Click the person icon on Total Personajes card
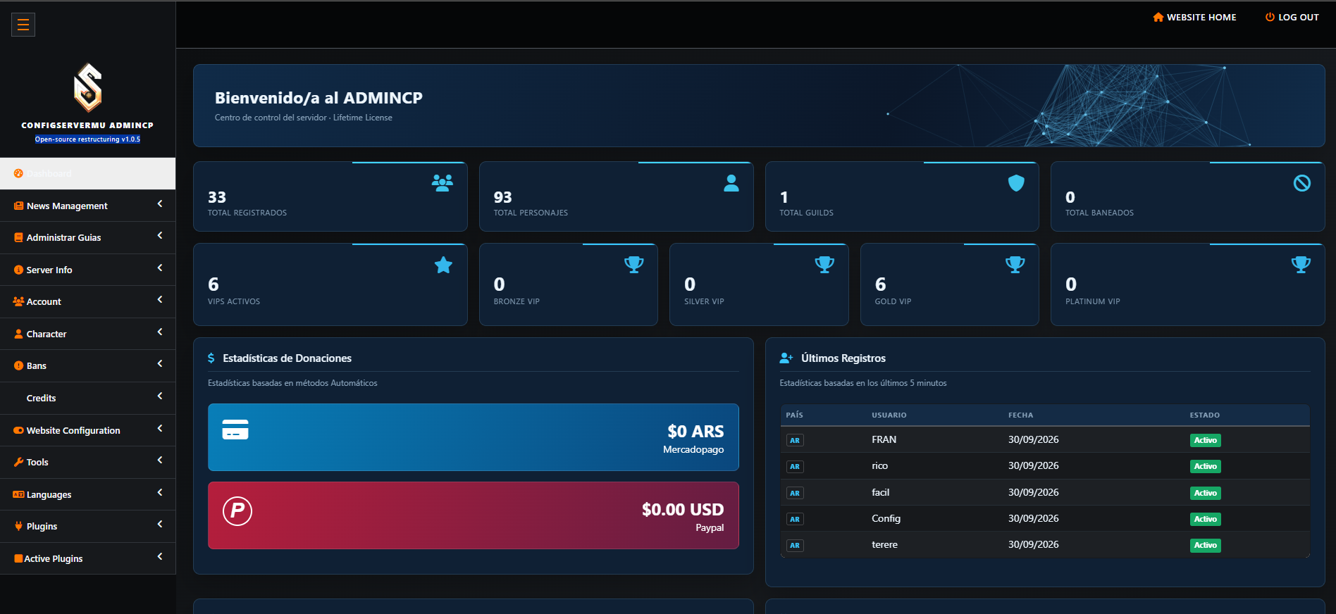The image size is (1336, 614). [731, 183]
